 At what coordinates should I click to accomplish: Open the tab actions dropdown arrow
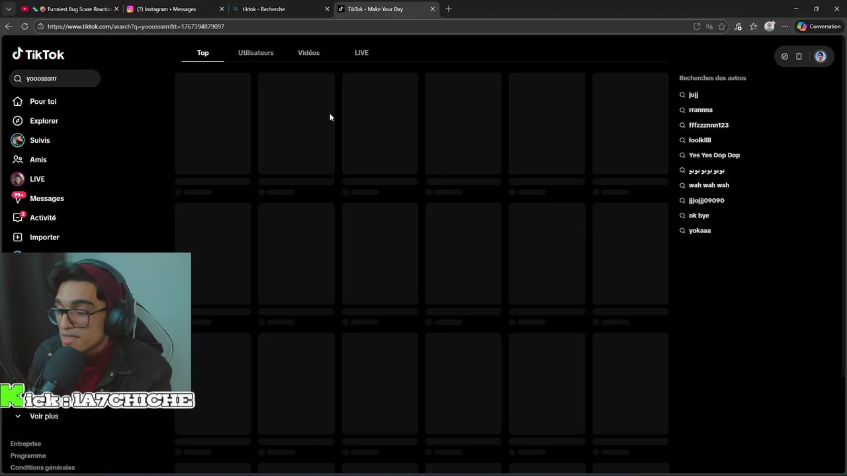(x=9, y=9)
